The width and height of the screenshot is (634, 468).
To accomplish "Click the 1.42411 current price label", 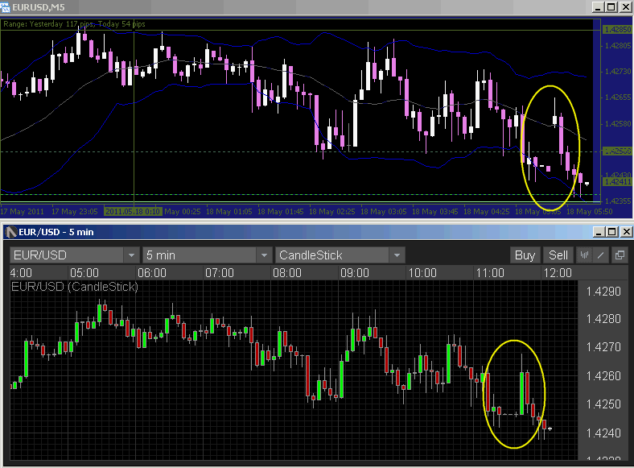I will tap(617, 182).
